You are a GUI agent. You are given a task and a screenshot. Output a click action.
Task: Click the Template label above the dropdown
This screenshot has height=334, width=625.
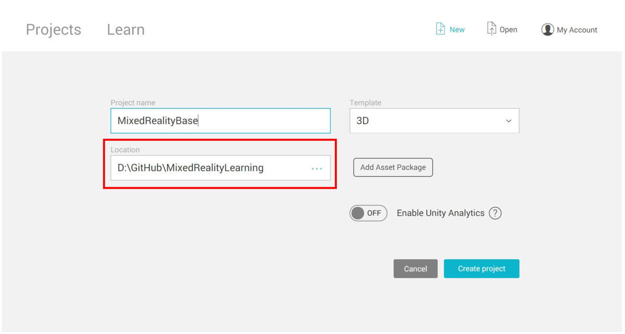pyautogui.click(x=365, y=103)
